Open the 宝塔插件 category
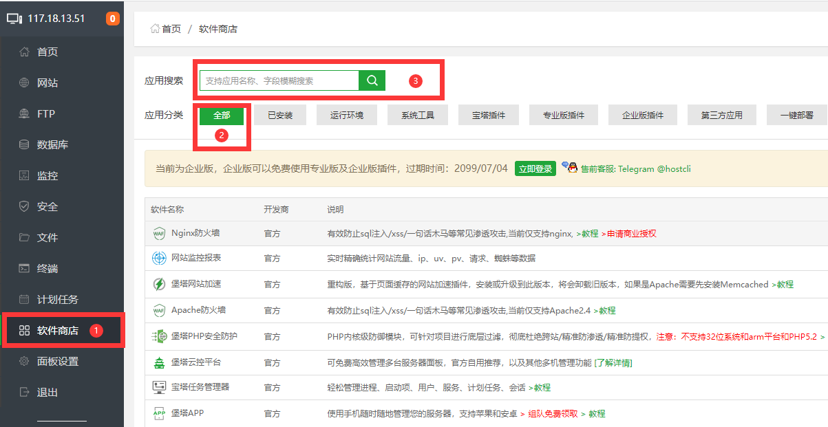Screen dimensions: 828x427 tap(489, 115)
